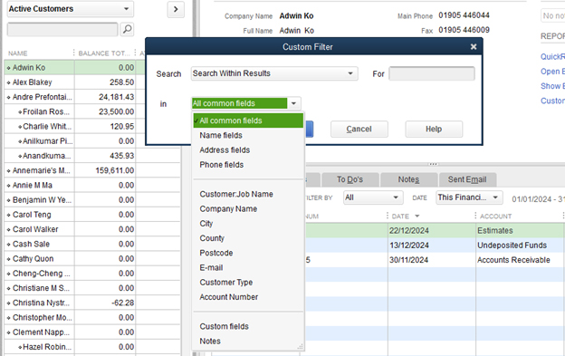Select Company Name option
This screenshot has width=565, height=356.
pos(228,209)
